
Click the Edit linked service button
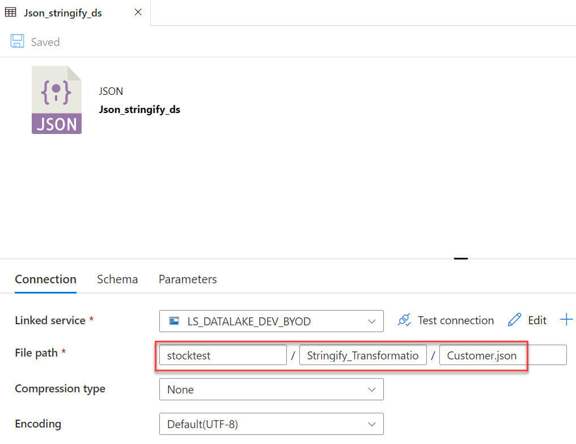(537, 320)
